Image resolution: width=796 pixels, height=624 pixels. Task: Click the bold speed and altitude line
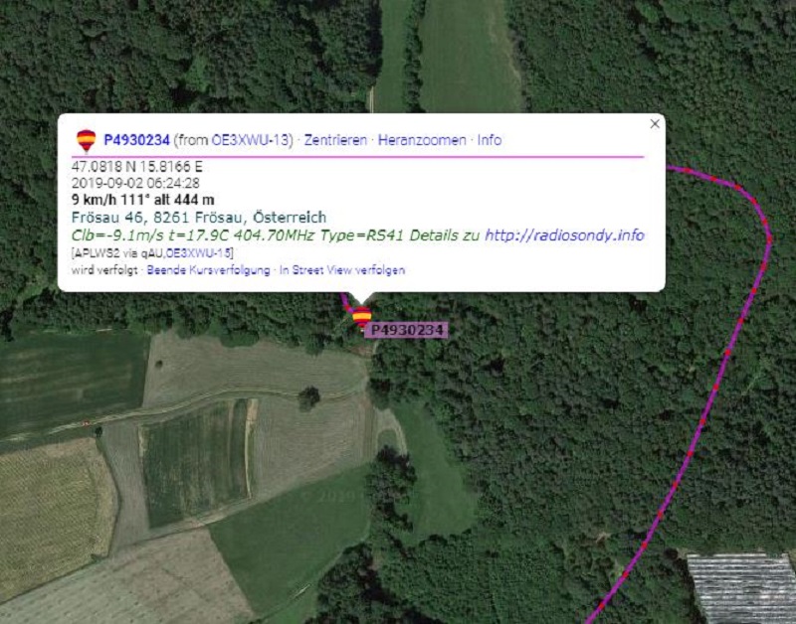[142, 200]
